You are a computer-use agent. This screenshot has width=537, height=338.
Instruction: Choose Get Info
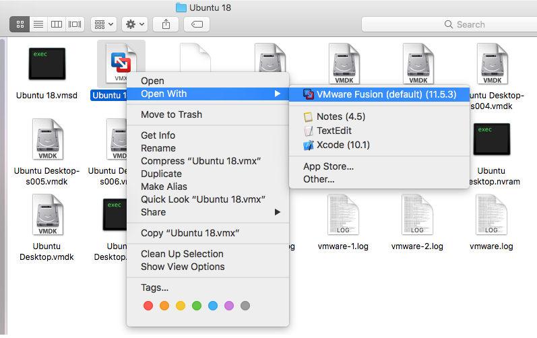tap(208, 135)
